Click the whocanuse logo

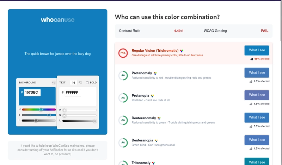[57, 20]
